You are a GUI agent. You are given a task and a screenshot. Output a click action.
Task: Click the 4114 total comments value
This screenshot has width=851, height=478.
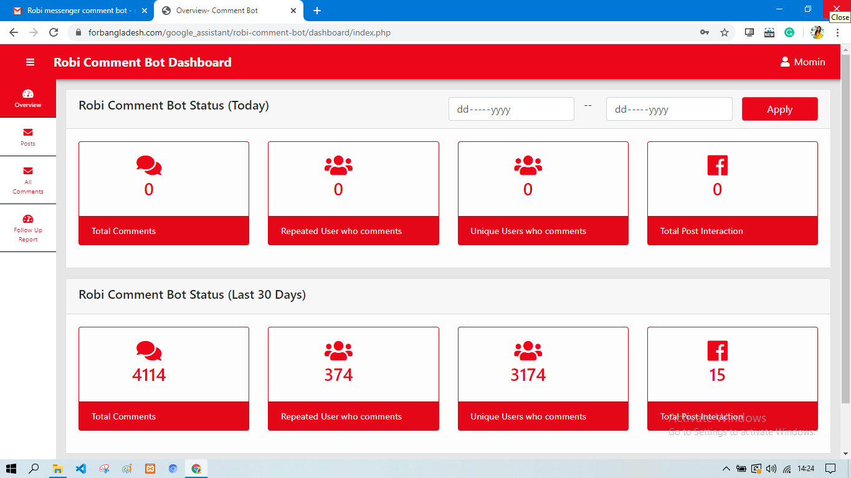[149, 375]
